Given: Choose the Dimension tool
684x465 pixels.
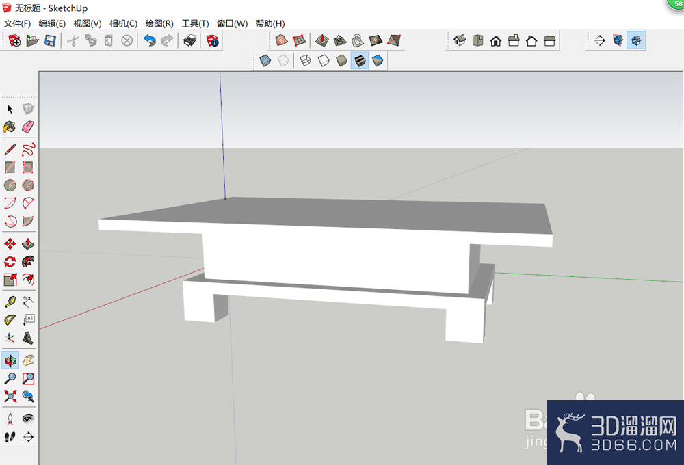Looking at the screenshot, I should pyautogui.click(x=28, y=302).
